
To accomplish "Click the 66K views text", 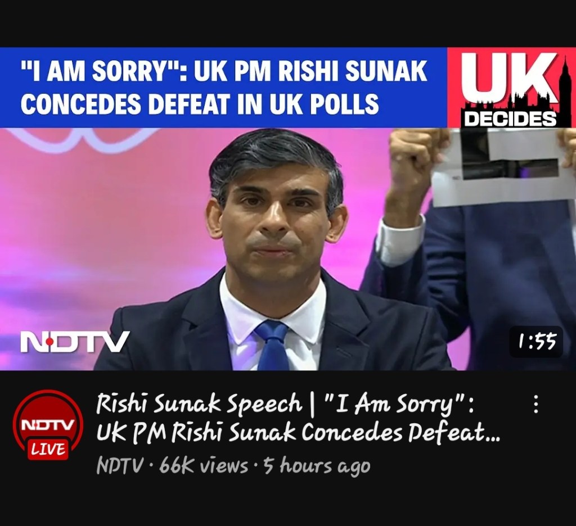I will [204, 466].
